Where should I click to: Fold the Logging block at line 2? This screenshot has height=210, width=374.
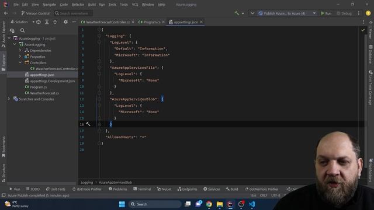pos(99,36)
